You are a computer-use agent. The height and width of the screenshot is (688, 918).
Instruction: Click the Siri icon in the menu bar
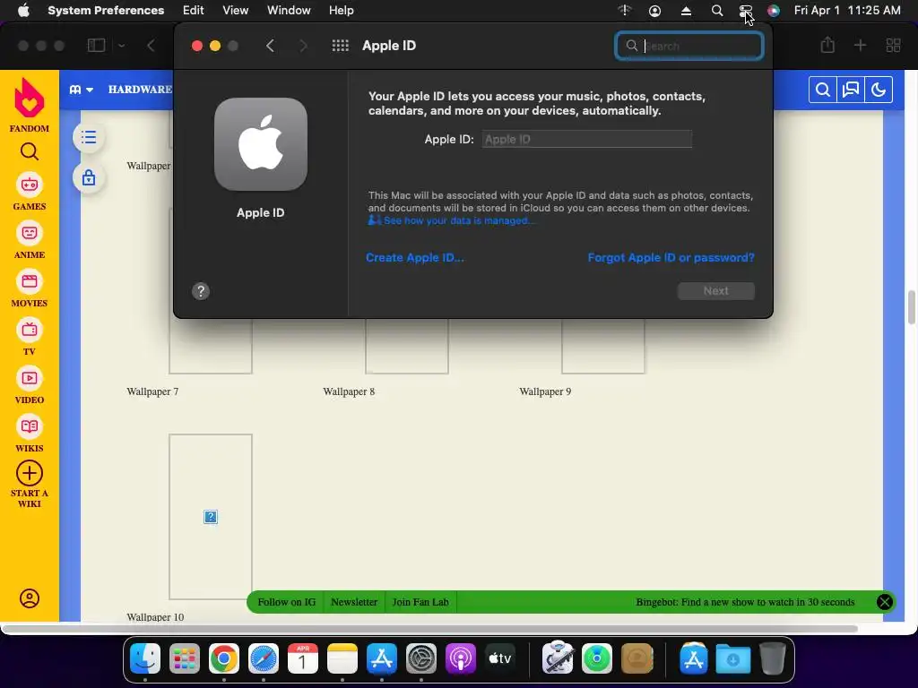point(774,11)
